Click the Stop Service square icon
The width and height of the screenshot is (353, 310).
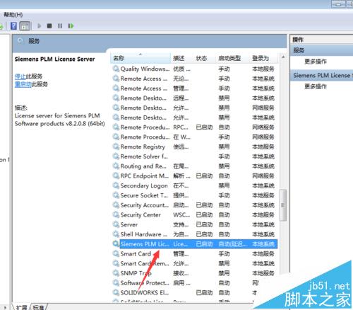click(x=49, y=25)
